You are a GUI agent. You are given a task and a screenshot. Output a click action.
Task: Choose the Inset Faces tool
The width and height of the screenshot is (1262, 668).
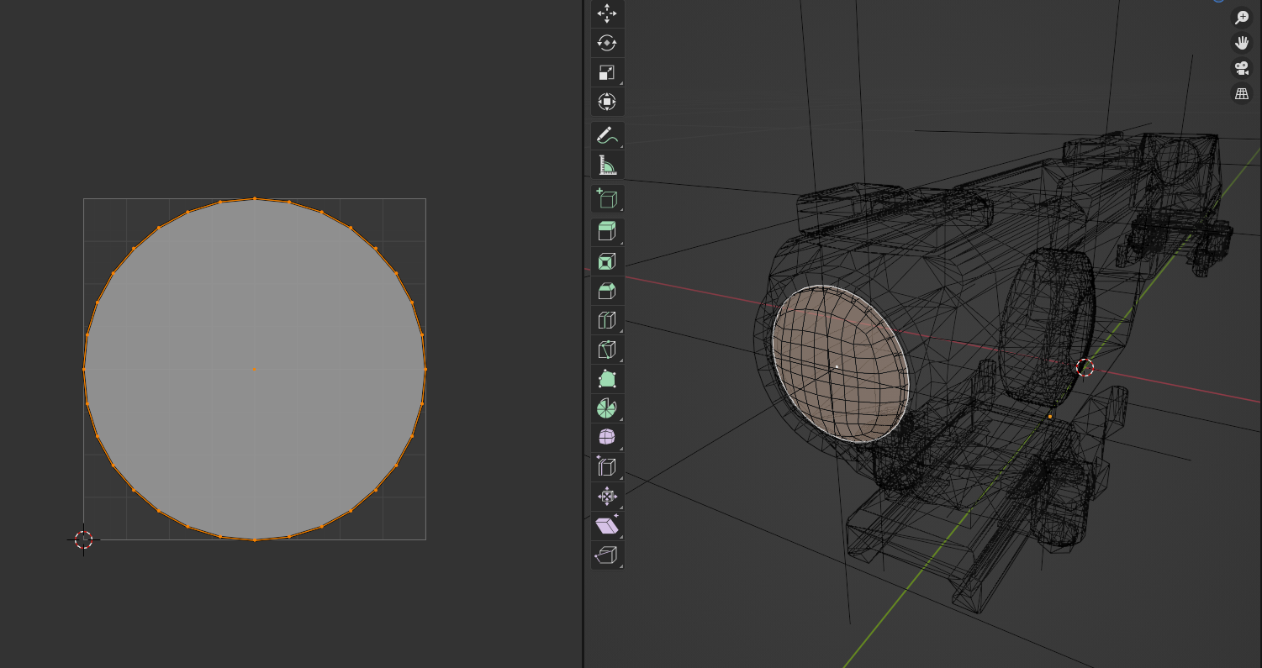pyautogui.click(x=607, y=262)
